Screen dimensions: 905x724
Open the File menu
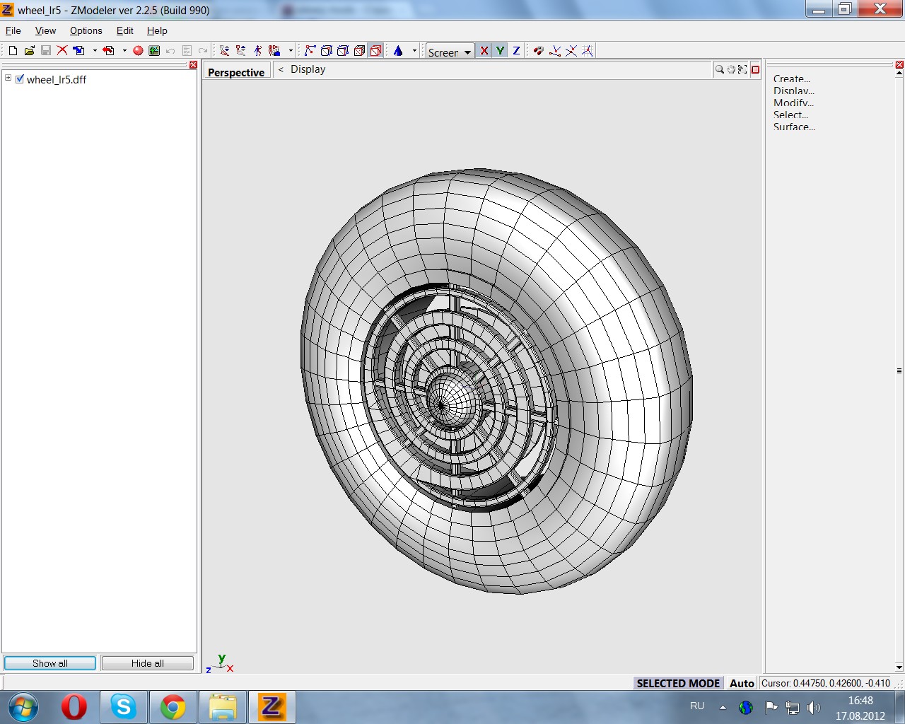pos(13,30)
